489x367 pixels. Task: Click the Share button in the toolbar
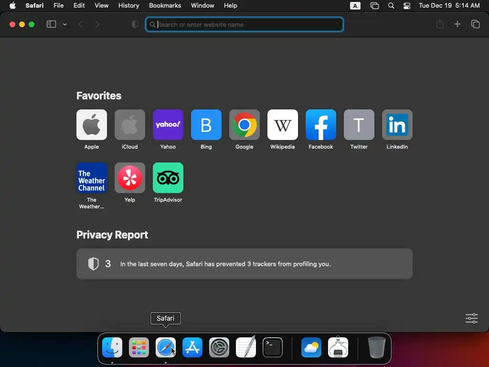coord(440,24)
